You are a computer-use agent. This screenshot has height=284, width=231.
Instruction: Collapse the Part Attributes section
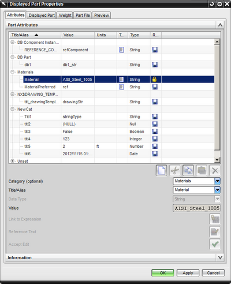(220, 25)
